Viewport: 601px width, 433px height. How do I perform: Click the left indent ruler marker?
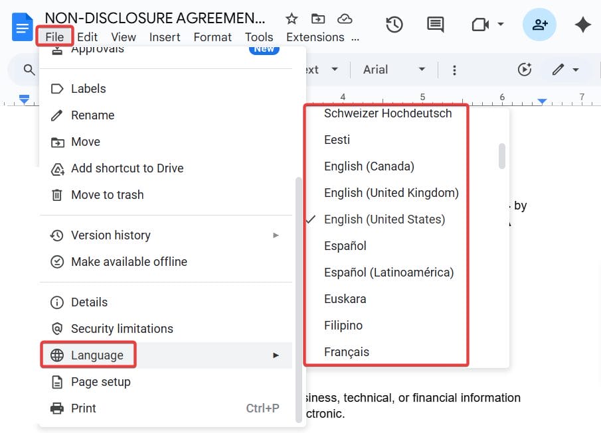coord(24,99)
